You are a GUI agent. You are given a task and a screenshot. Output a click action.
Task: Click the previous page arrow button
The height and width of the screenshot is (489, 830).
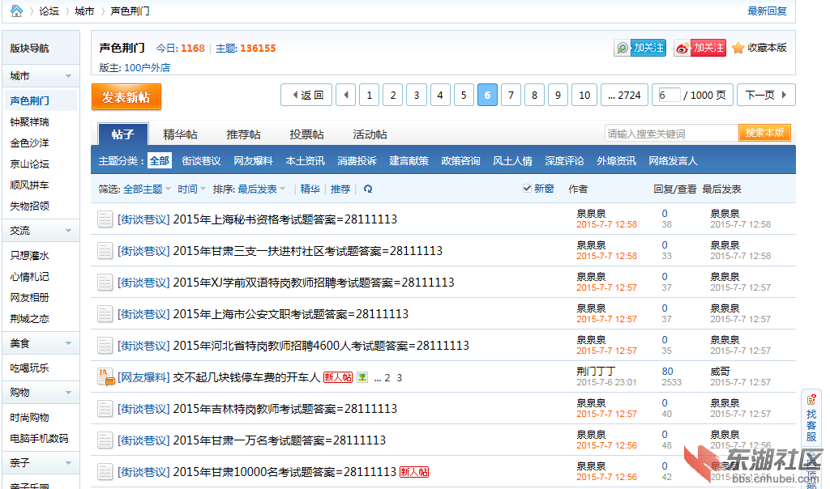345,96
